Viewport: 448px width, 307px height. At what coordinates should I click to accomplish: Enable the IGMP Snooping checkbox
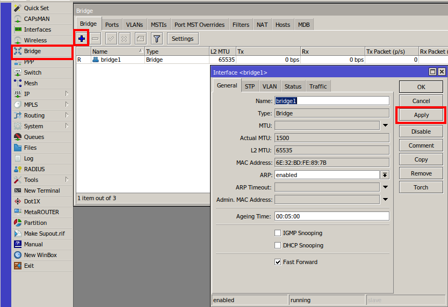coord(278,233)
